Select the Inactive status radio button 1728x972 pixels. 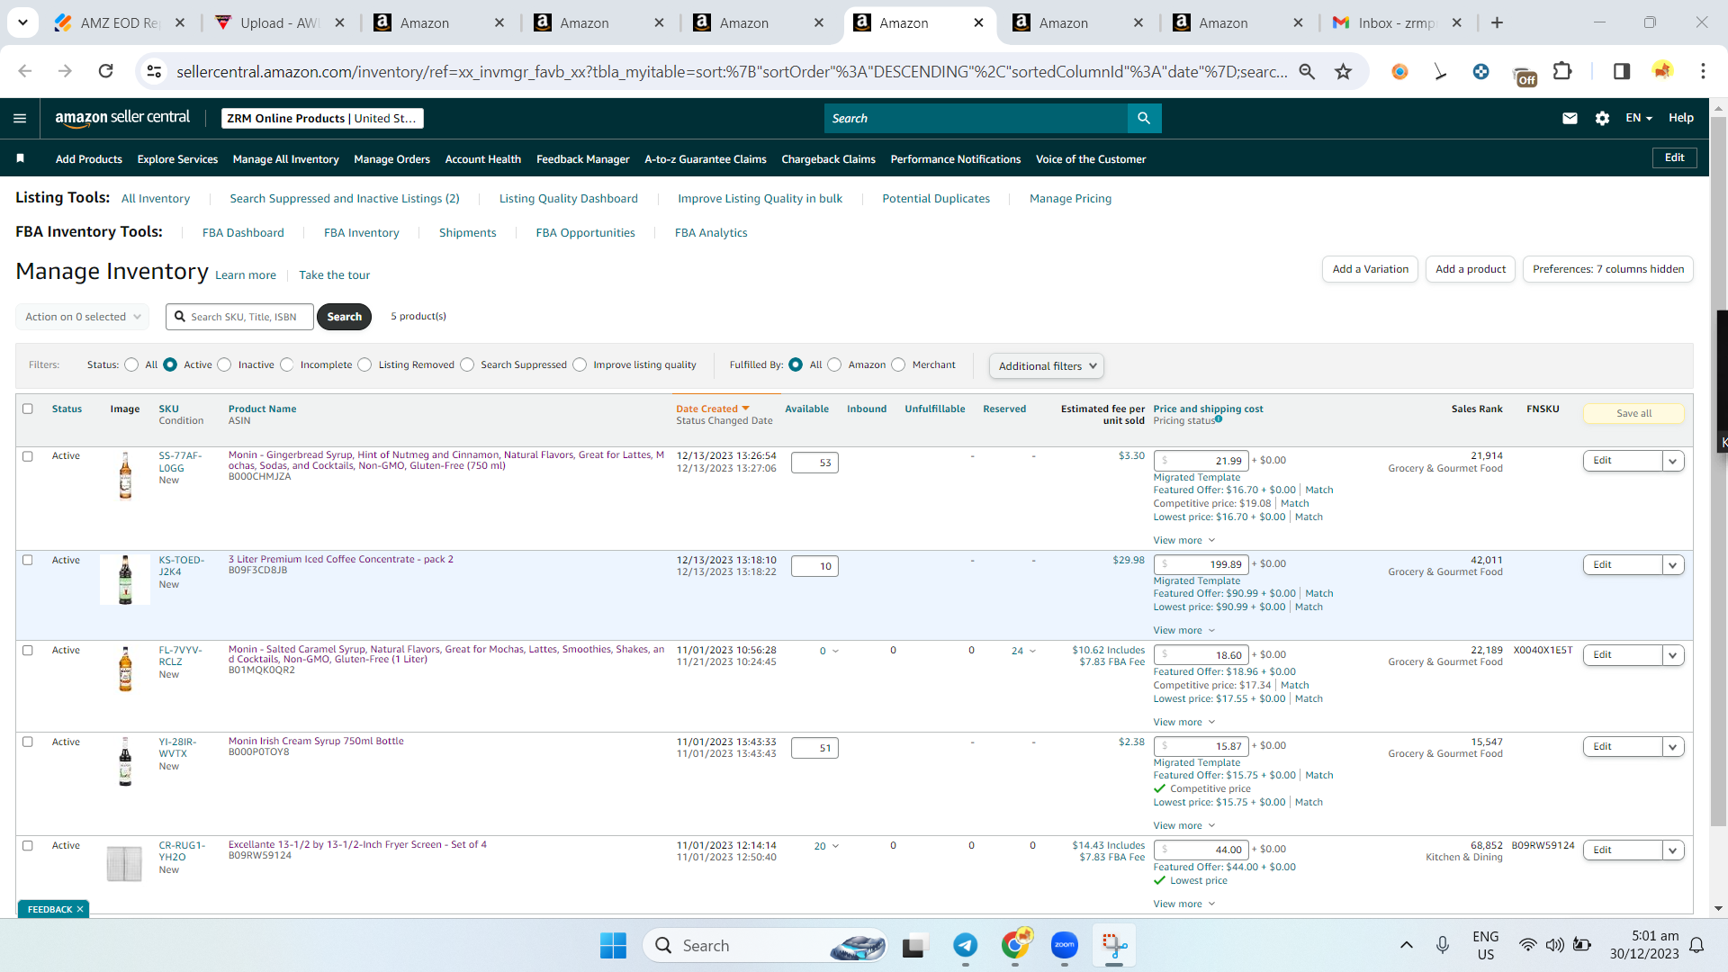[224, 364]
